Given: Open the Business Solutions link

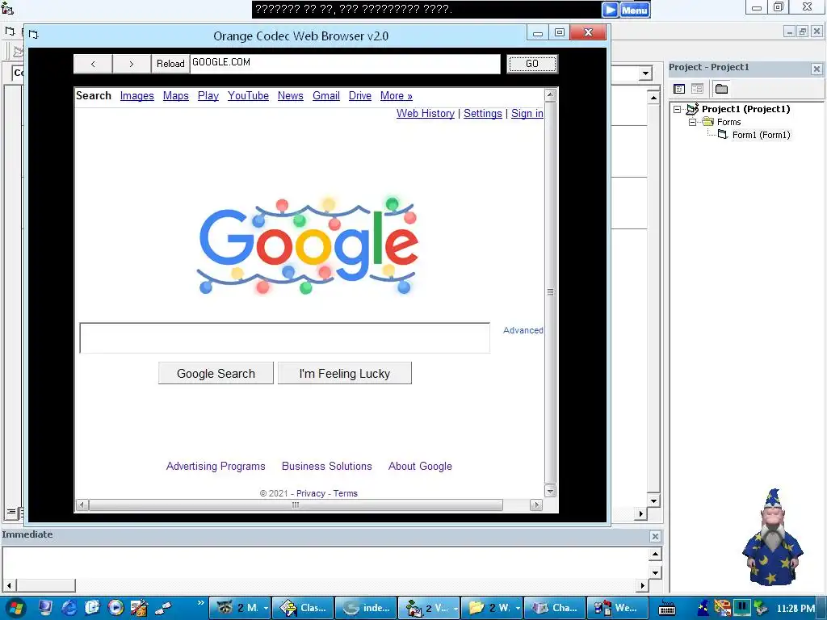Looking at the screenshot, I should (x=326, y=466).
